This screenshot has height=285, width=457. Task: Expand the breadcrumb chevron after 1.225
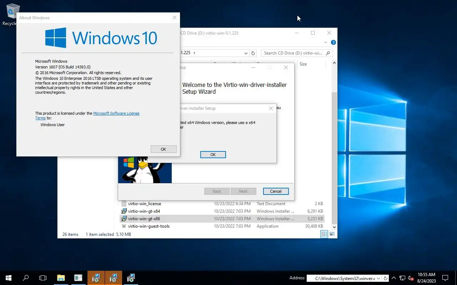(x=194, y=53)
